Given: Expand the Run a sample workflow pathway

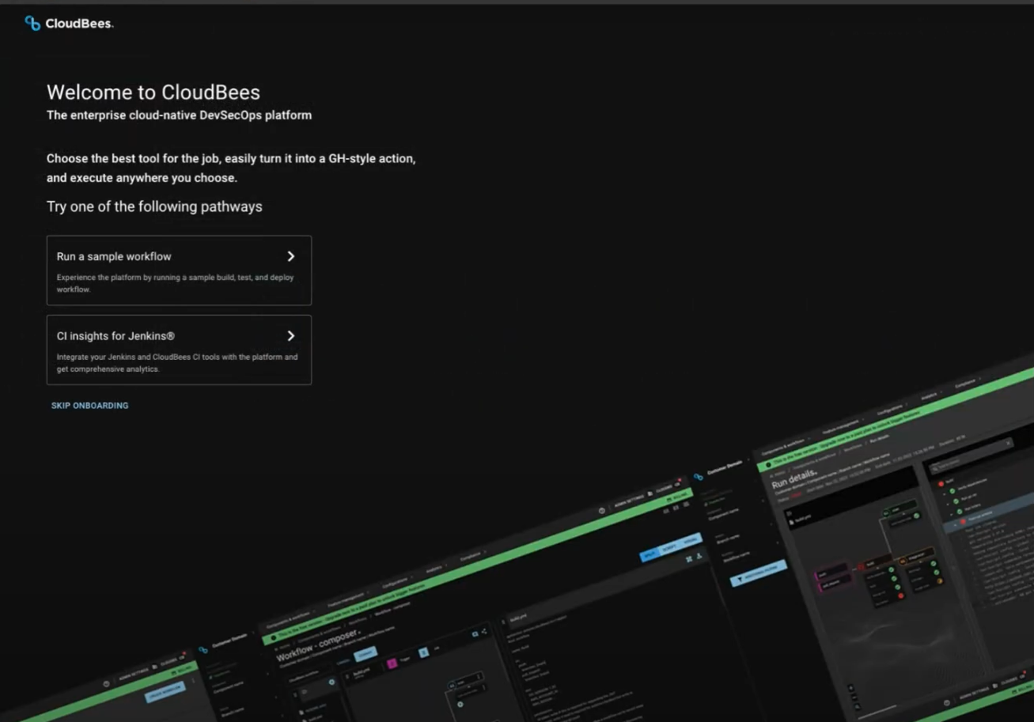Looking at the screenshot, I should tap(290, 256).
